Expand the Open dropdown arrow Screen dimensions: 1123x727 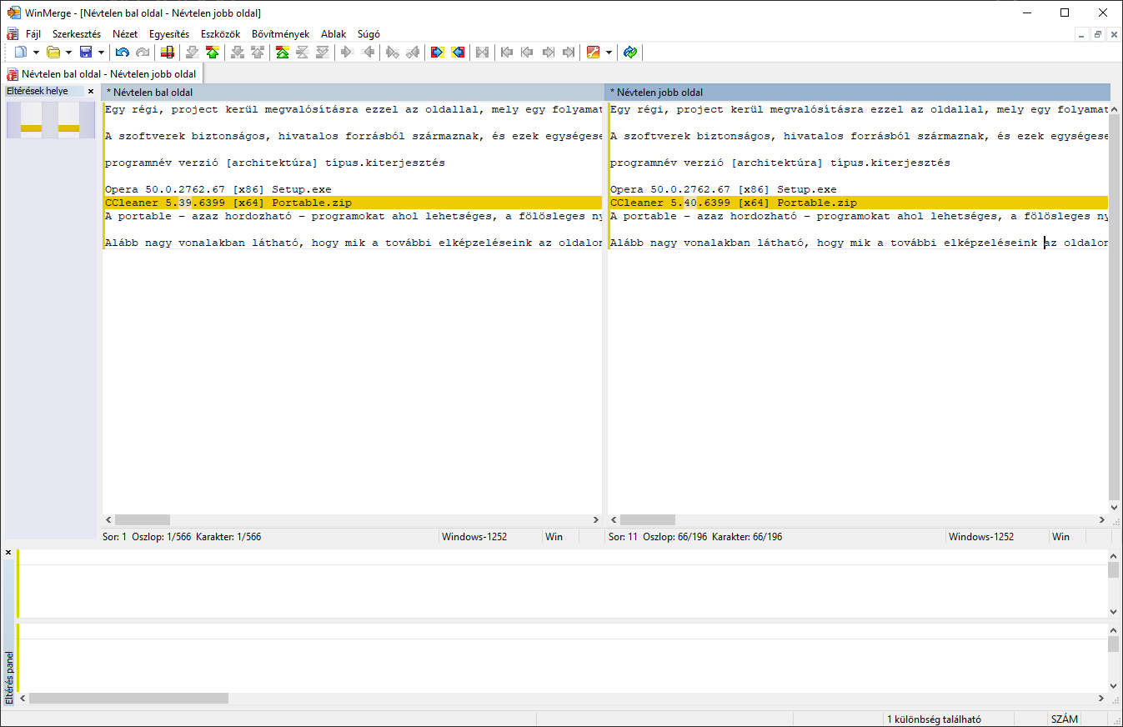tap(68, 53)
